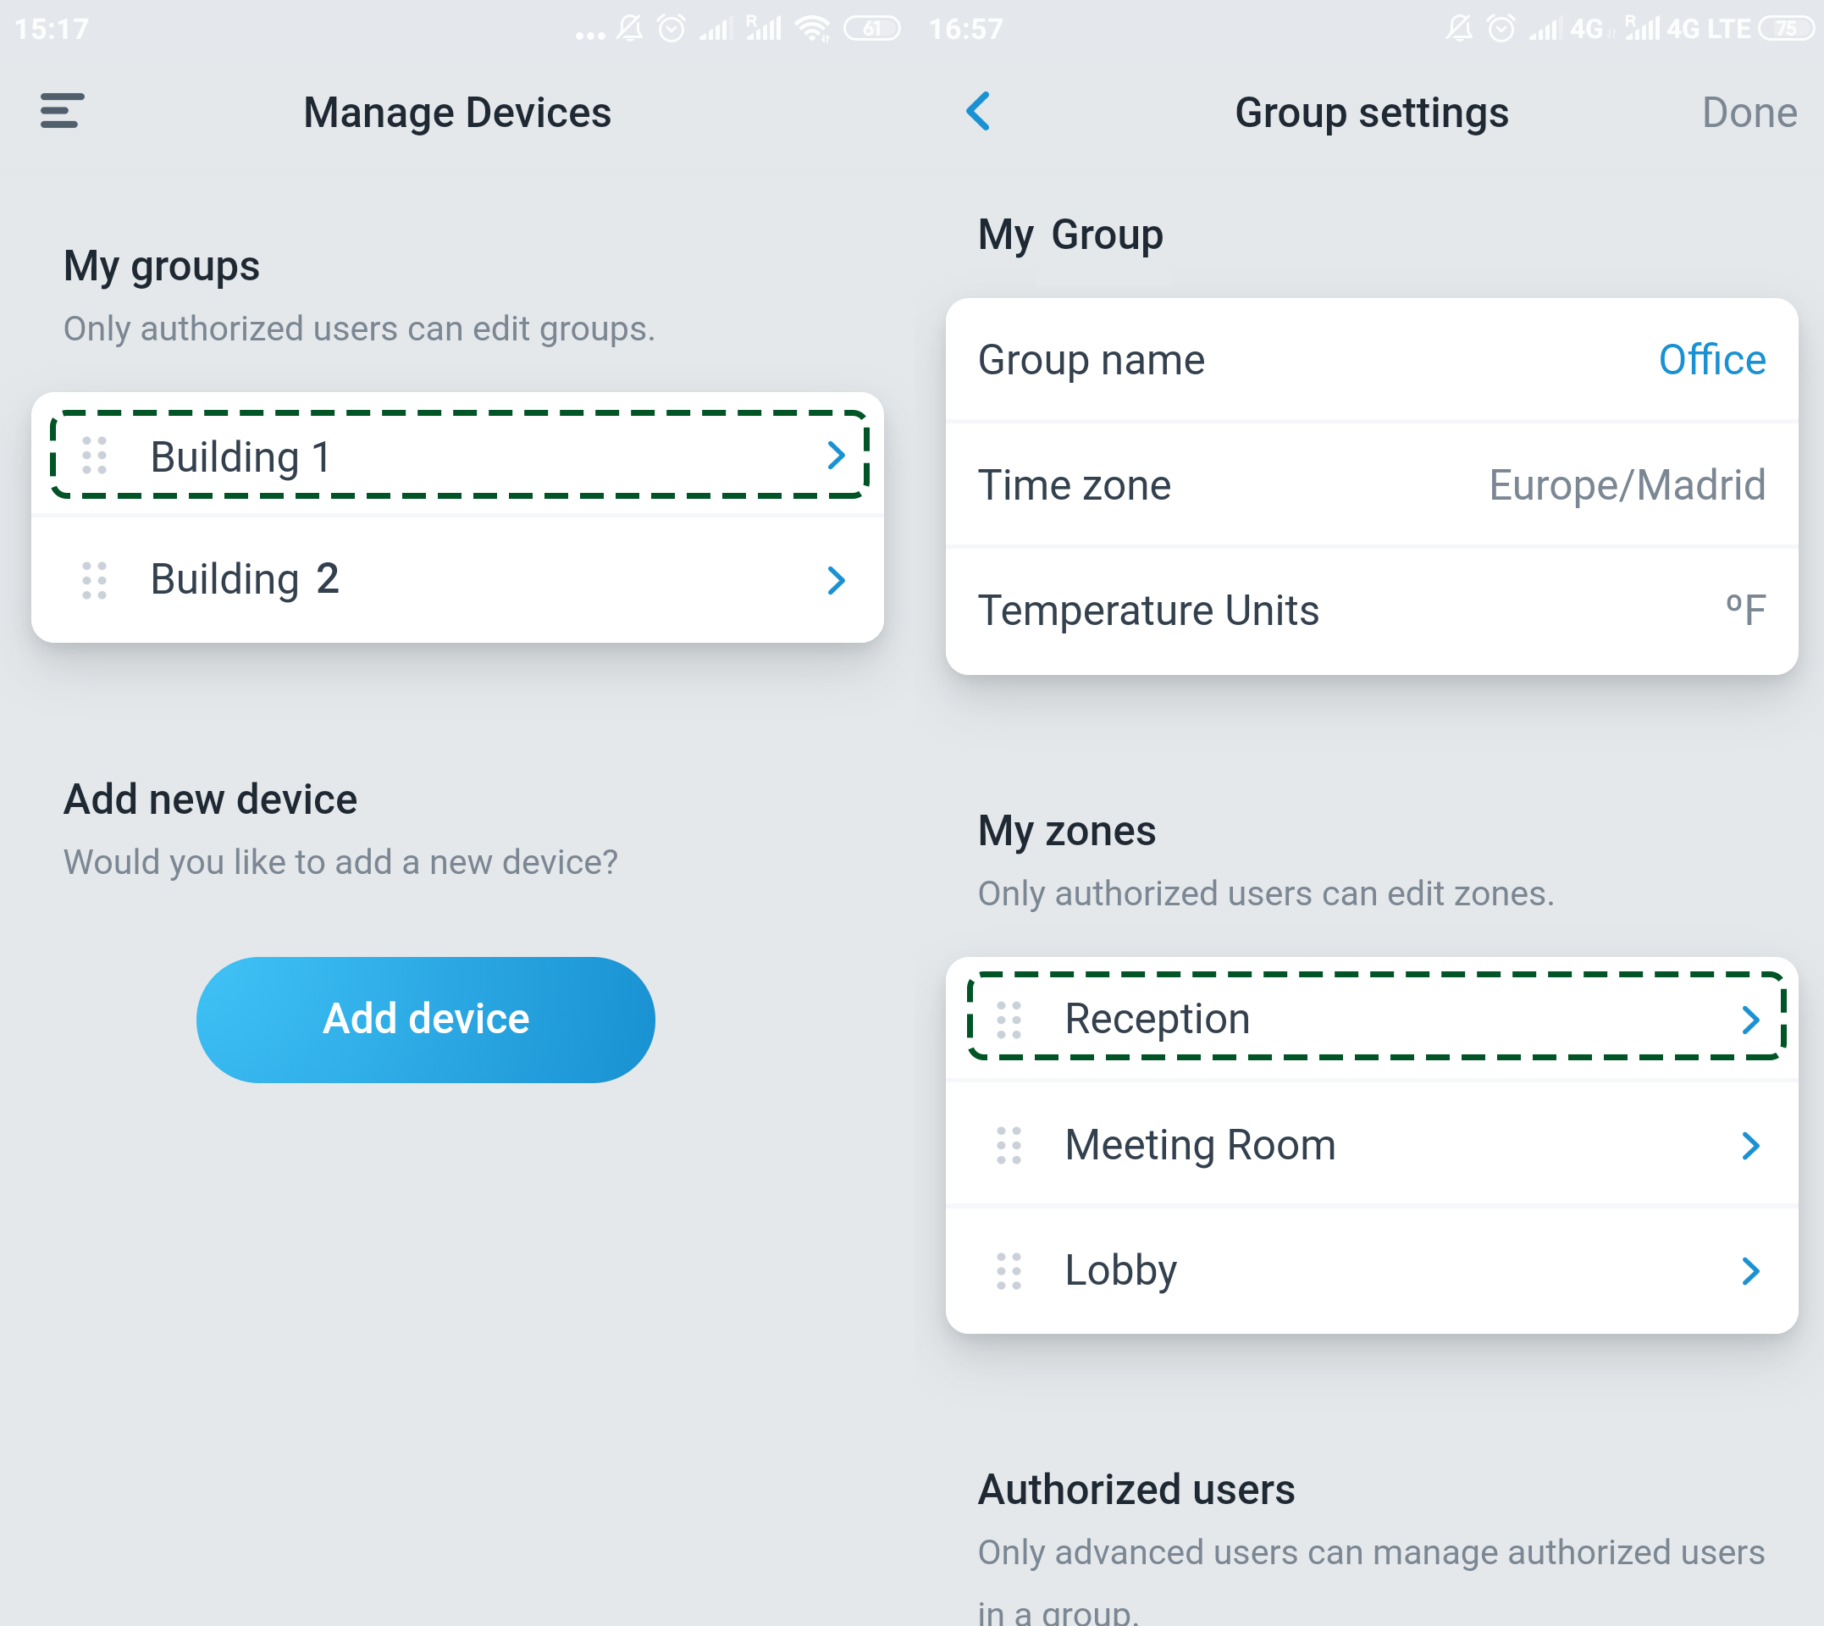
Task: Tap the back arrow in Group settings
Action: (x=978, y=112)
